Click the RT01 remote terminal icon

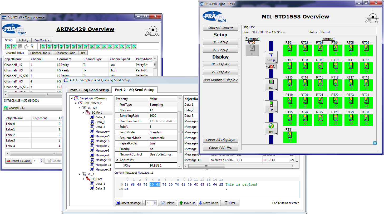[290, 50]
